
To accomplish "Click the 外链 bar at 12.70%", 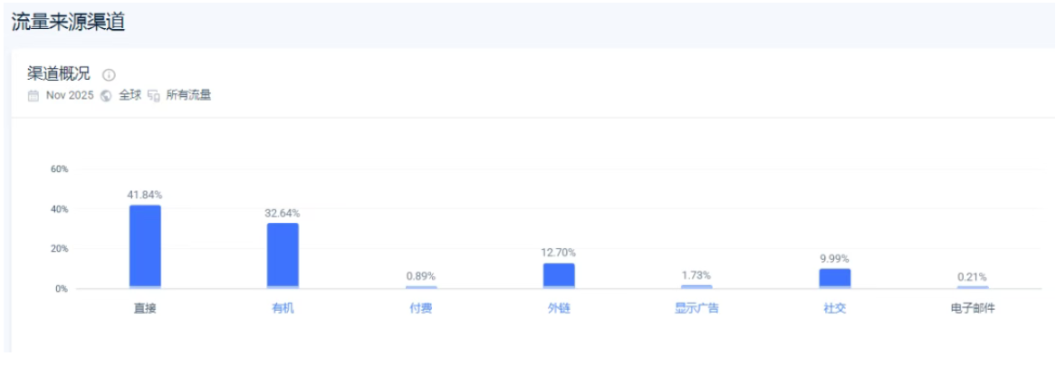I will point(559,275).
